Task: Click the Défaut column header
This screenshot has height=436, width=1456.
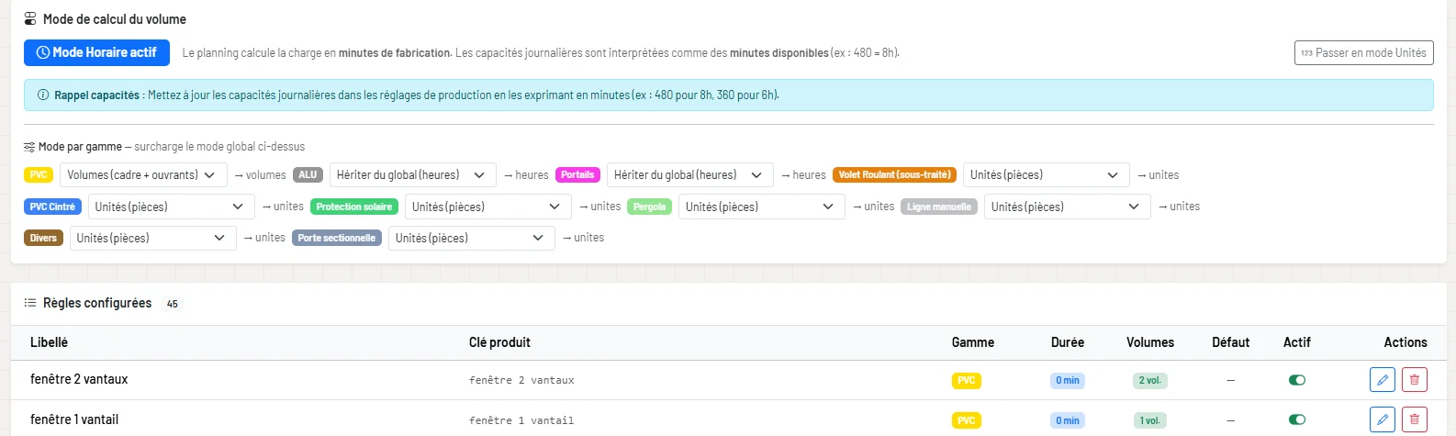Action: point(1231,342)
